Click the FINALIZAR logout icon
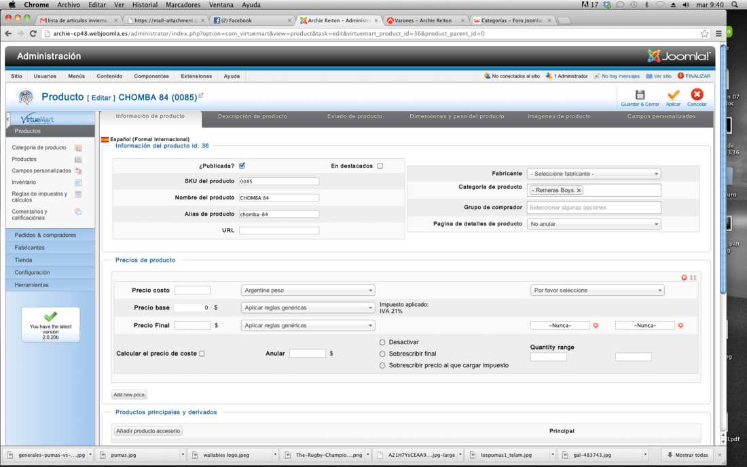The width and height of the screenshot is (747, 467). point(680,76)
